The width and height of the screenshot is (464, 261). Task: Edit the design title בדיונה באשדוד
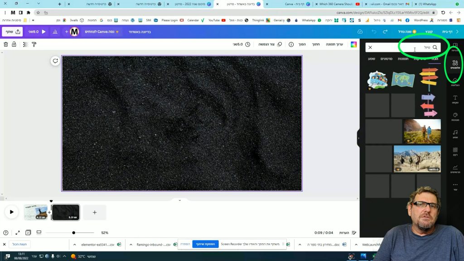pos(140,32)
